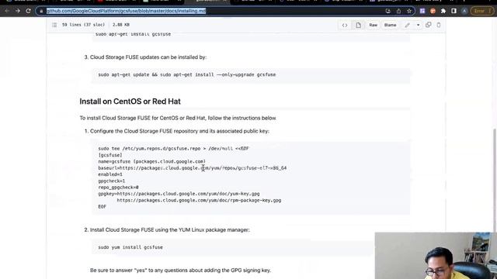Viewport: 497px width, 279px height.
Task: Click the Google translate/install icon in address bar
Action: coord(388,11)
